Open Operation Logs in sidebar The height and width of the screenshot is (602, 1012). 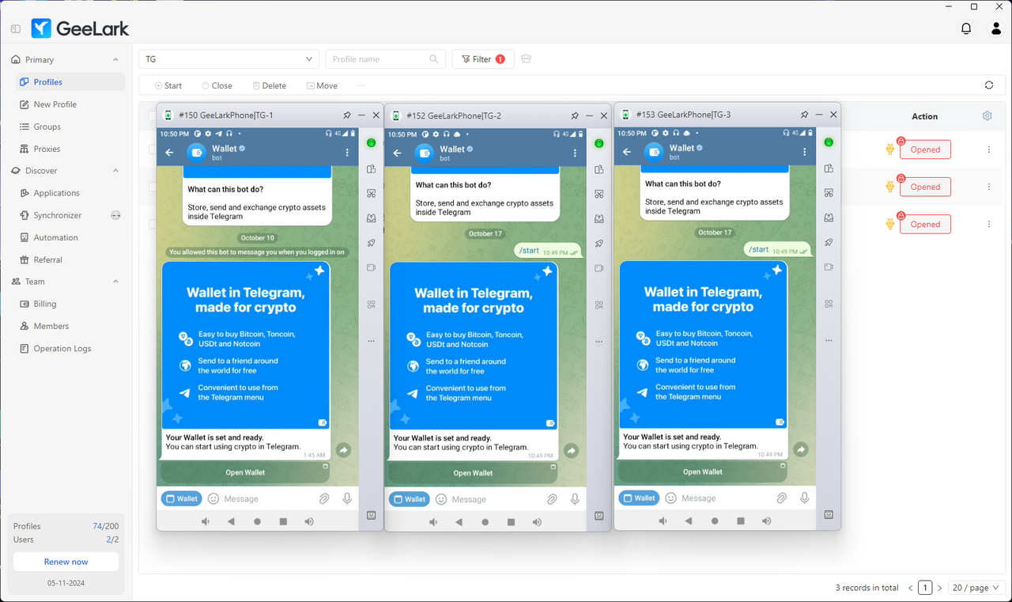coord(70,348)
